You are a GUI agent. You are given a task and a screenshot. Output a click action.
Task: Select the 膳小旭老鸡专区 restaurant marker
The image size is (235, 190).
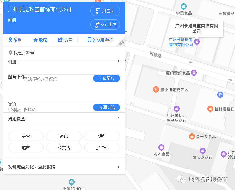[155, 89]
